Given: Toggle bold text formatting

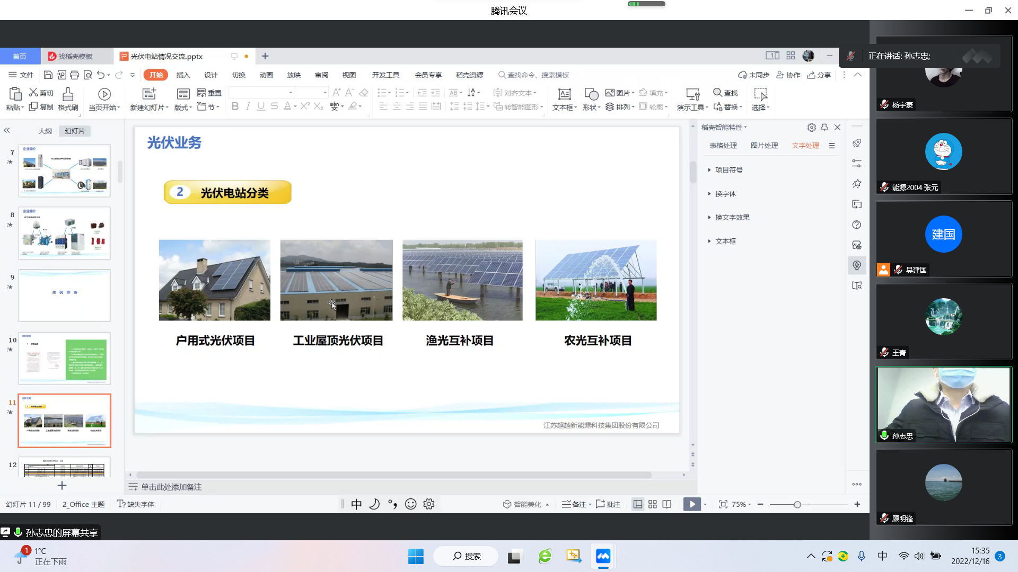Looking at the screenshot, I should pyautogui.click(x=235, y=106).
